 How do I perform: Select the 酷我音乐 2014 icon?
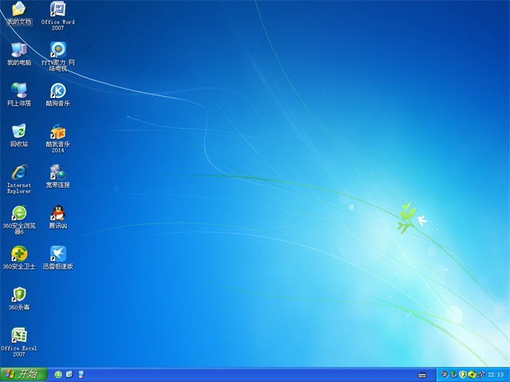click(x=58, y=132)
